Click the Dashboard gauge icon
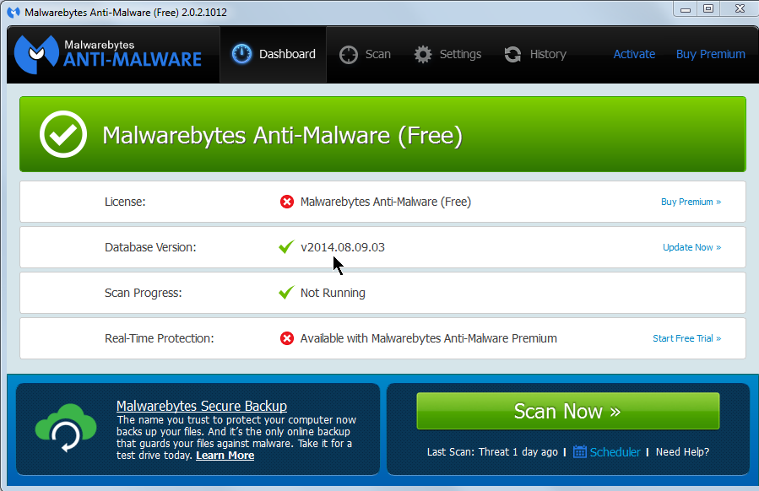The width and height of the screenshot is (759, 491). (x=241, y=54)
